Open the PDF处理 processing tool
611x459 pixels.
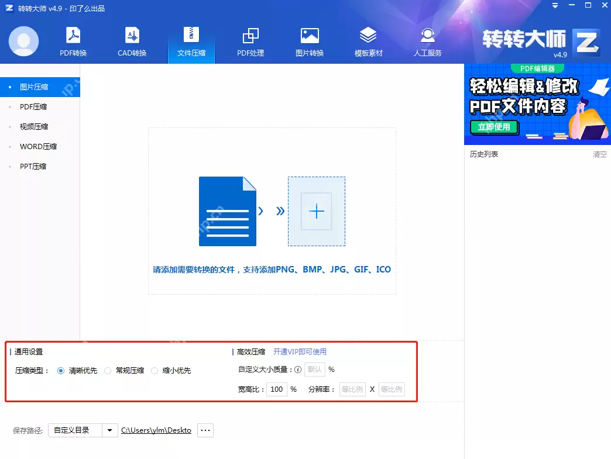pyautogui.click(x=250, y=41)
